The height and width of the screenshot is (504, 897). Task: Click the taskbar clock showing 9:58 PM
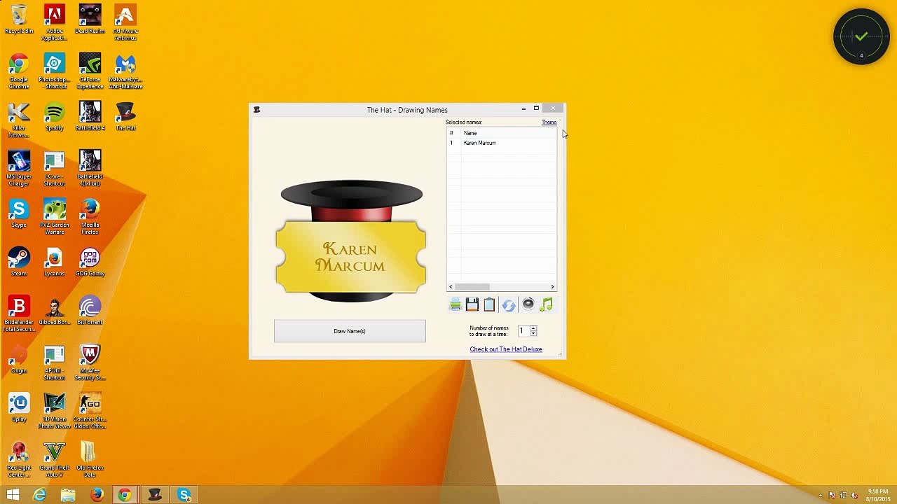pyautogui.click(x=878, y=495)
